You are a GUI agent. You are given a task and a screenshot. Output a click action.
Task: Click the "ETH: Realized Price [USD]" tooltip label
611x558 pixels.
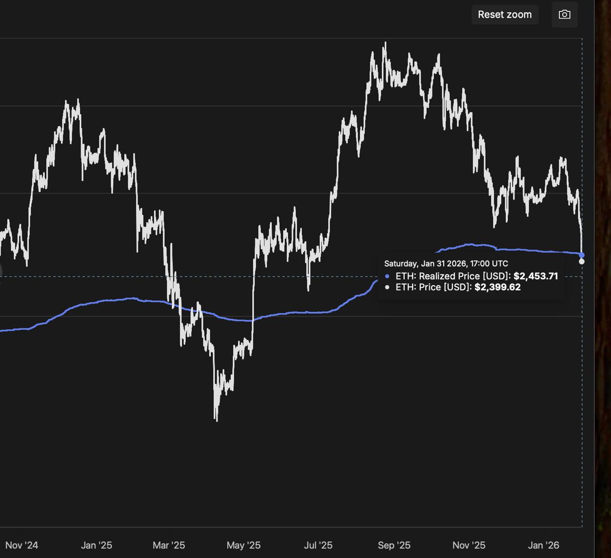click(x=453, y=276)
